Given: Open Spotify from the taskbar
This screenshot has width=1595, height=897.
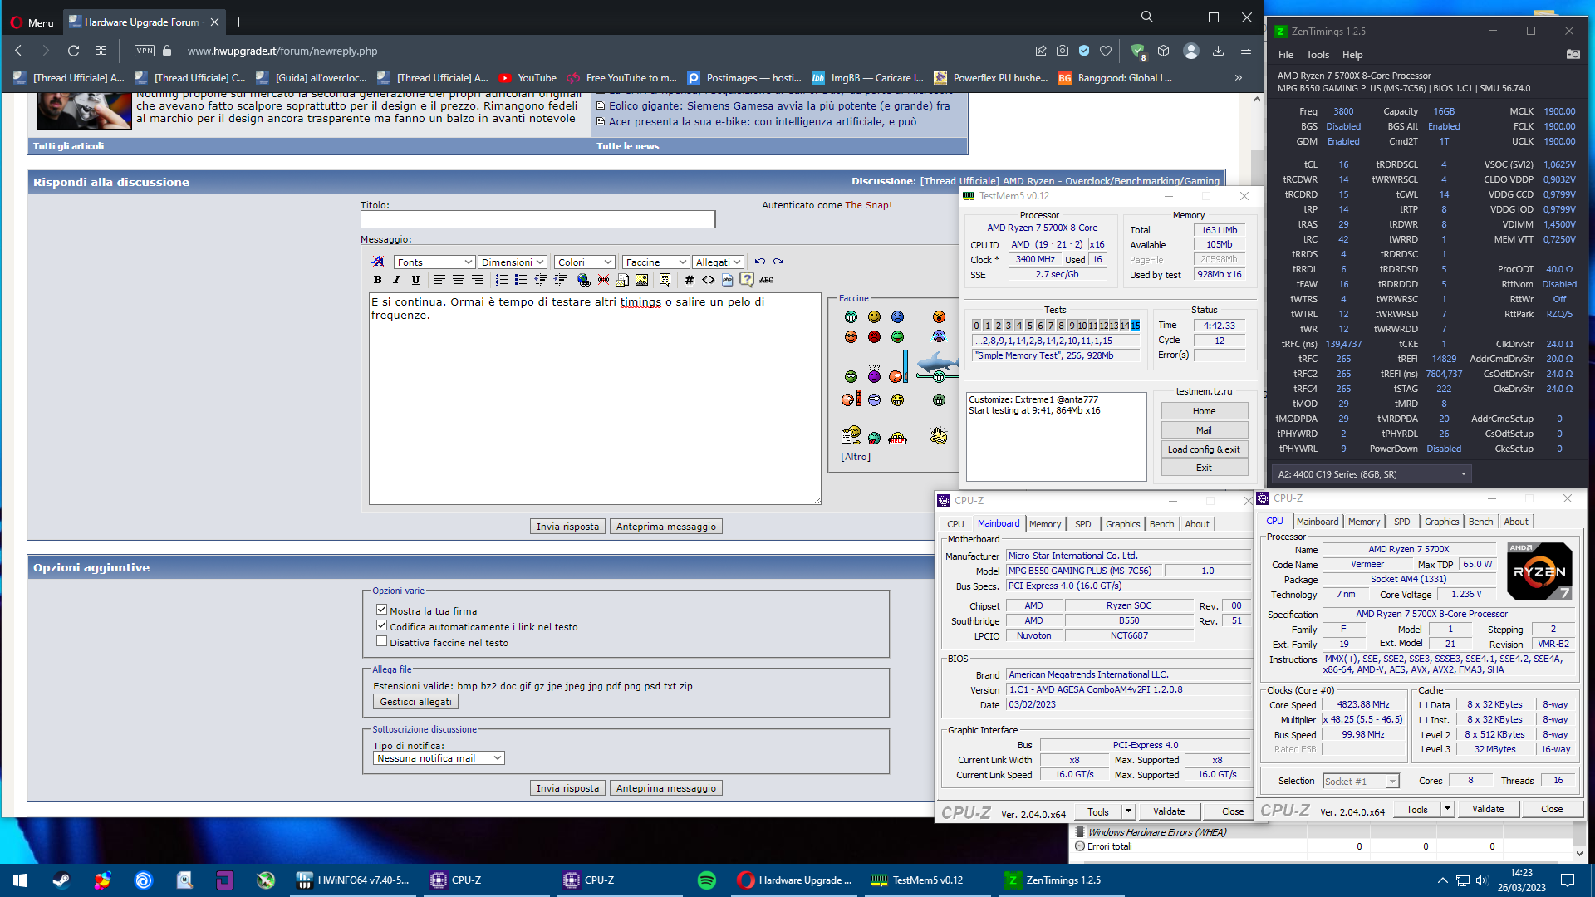Looking at the screenshot, I should tap(706, 880).
